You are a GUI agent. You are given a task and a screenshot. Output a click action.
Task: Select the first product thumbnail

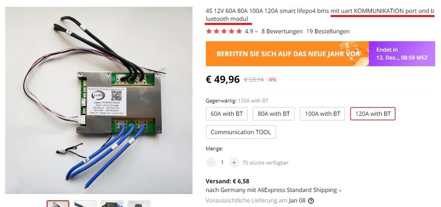(x=58, y=204)
